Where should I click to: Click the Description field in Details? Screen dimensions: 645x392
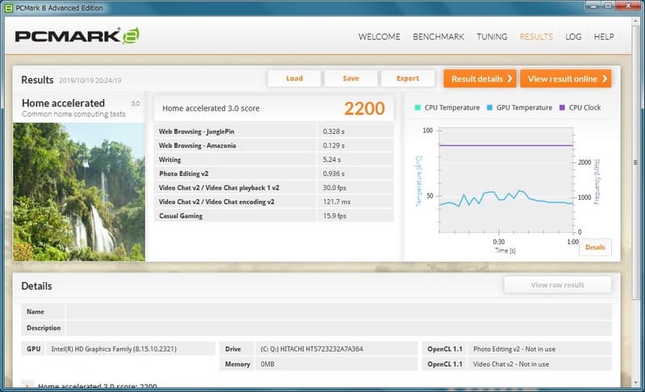click(339, 327)
